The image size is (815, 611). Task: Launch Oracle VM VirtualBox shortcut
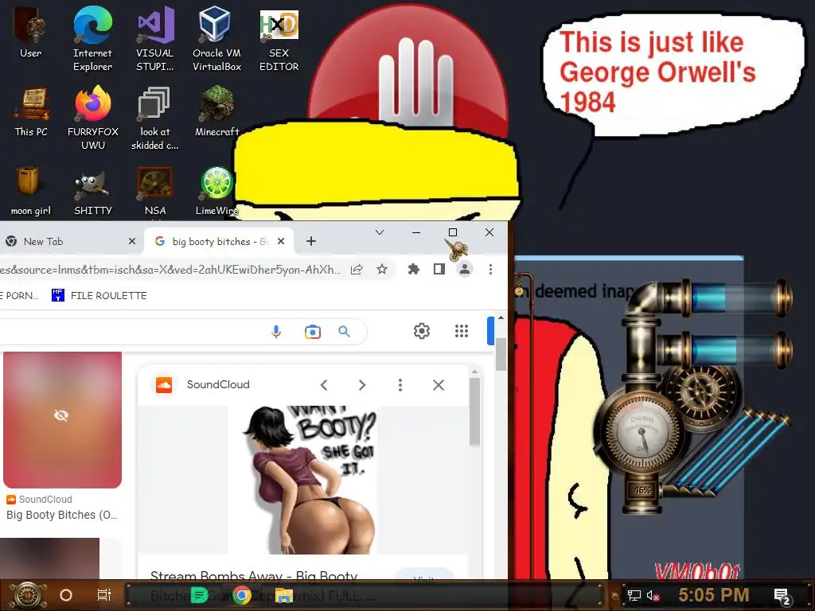coord(216,39)
